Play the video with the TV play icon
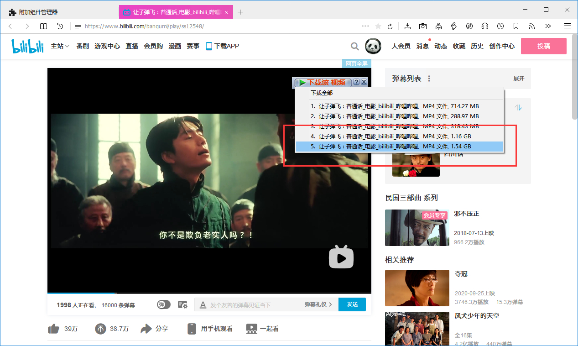The width and height of the screenshot is (578, 346). pos(341,257)
